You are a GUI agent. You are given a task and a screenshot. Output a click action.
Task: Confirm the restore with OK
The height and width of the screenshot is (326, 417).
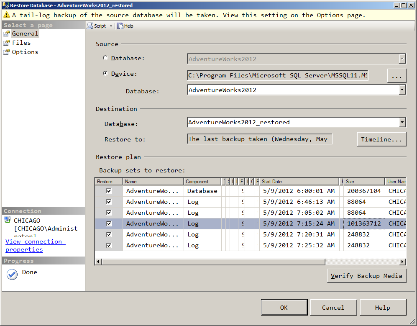[284, 307]
